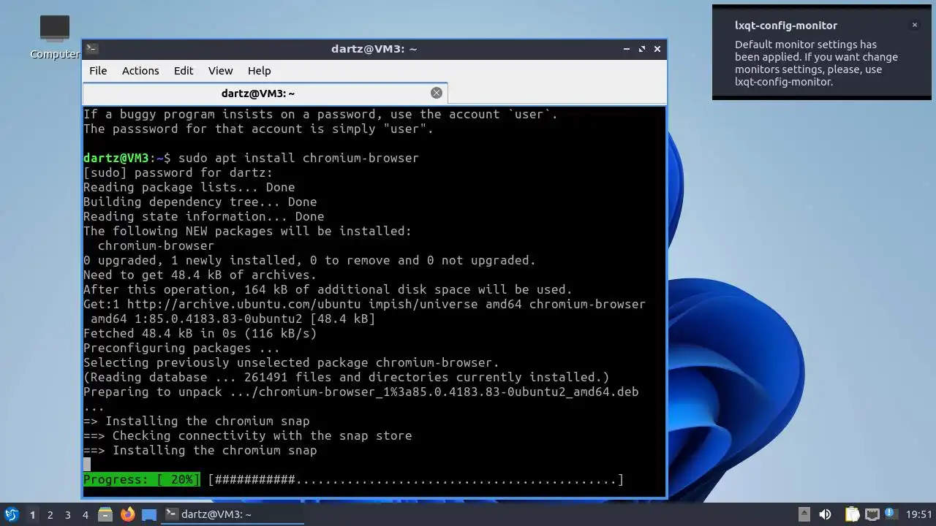The image size is (936, 526).
Task: Close the dartz@VM3 tab with the X icon
Action: coord(437,93)
